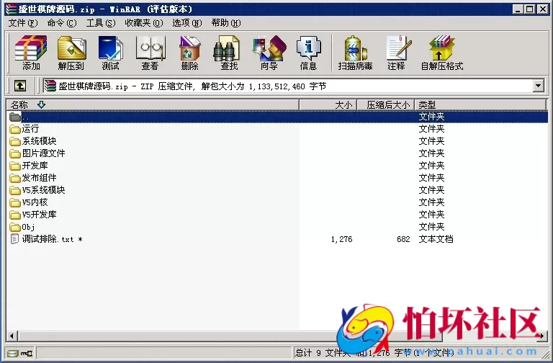Click the 文本文档 type cell
This screenshot has height=363, width=553.
pos(436,239)
